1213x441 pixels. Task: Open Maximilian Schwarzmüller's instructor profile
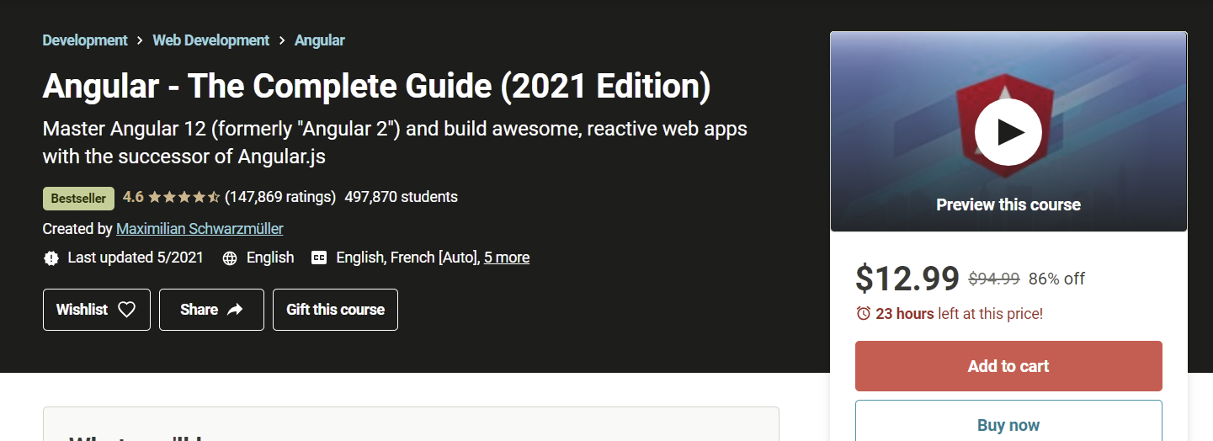pyautogui.click(x=200, y=228)
